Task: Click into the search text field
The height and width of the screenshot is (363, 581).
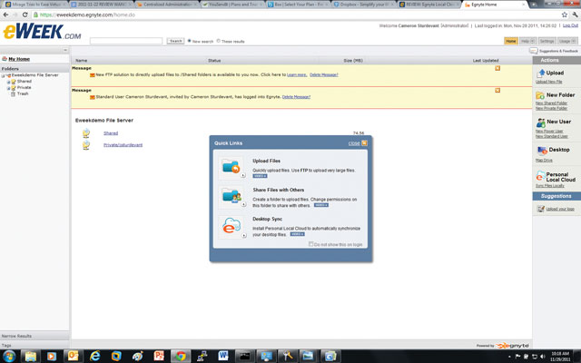Action: (x=127, y=41)
